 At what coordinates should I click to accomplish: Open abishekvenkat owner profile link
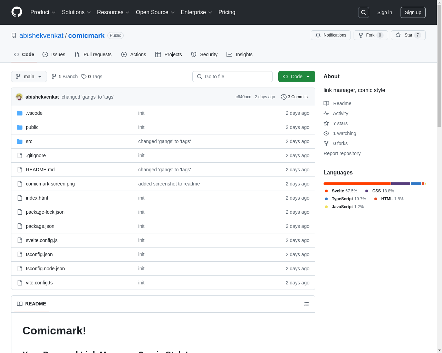(41, 36)
